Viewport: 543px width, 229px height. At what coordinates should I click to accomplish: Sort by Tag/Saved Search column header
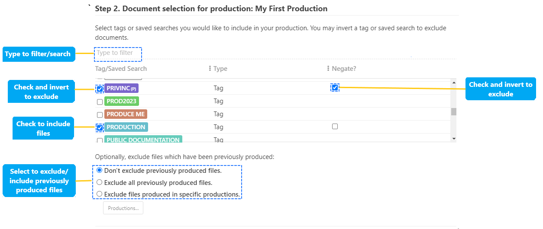(x=121, y=69)
